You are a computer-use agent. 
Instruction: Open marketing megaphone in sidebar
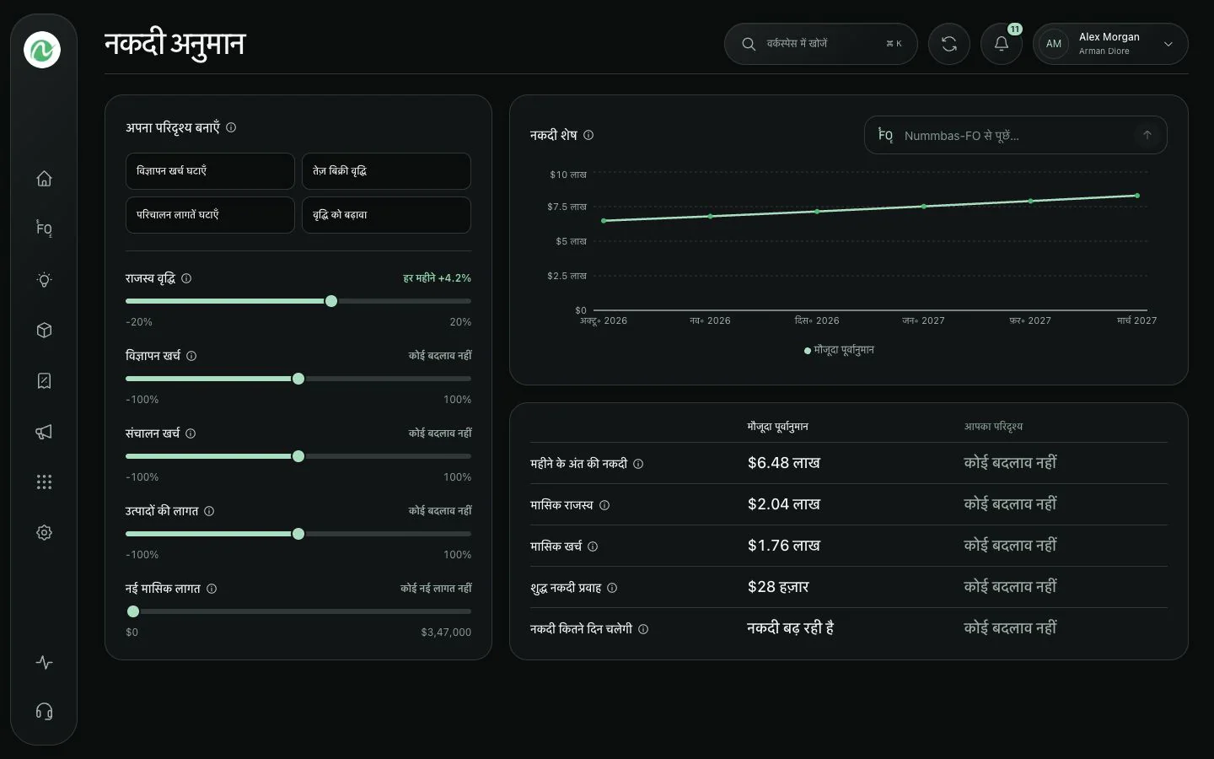click(x=44, y=432)
